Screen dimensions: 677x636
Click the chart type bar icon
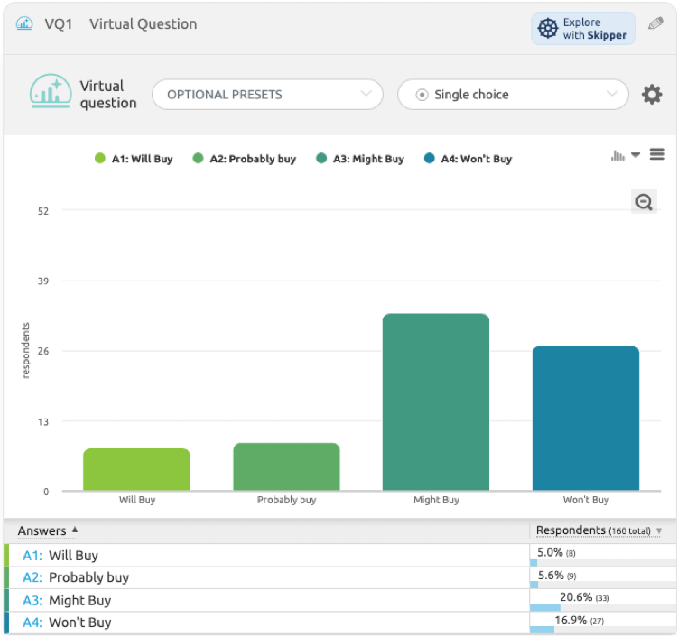coord(618,155)
